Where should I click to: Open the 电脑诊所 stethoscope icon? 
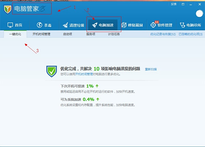(x=182, y=25)
